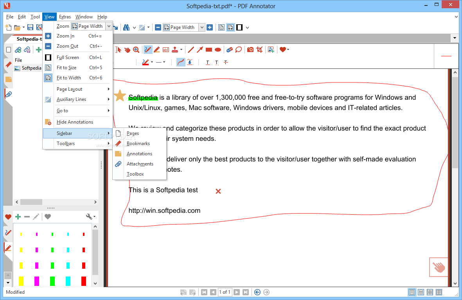The height and width of the screenshot is (300, 462).
Task: Click the zoom in plus button
Action: pos(210,27)
